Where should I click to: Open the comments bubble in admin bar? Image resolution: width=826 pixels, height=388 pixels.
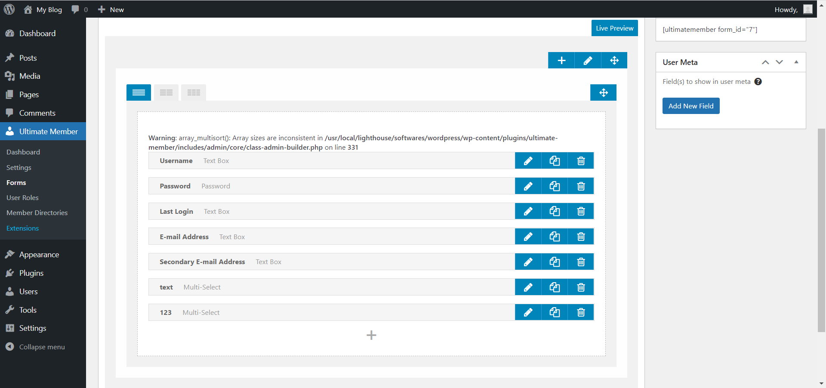tap(80, 9)
